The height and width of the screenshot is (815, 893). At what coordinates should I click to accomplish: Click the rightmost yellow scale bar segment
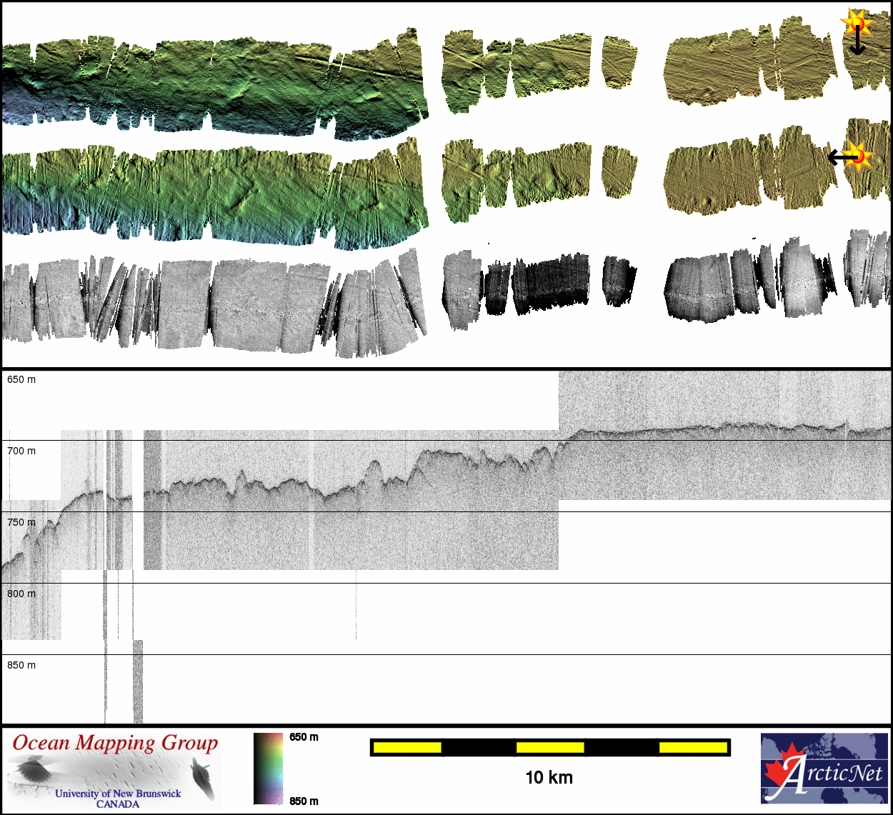point(692,748)
